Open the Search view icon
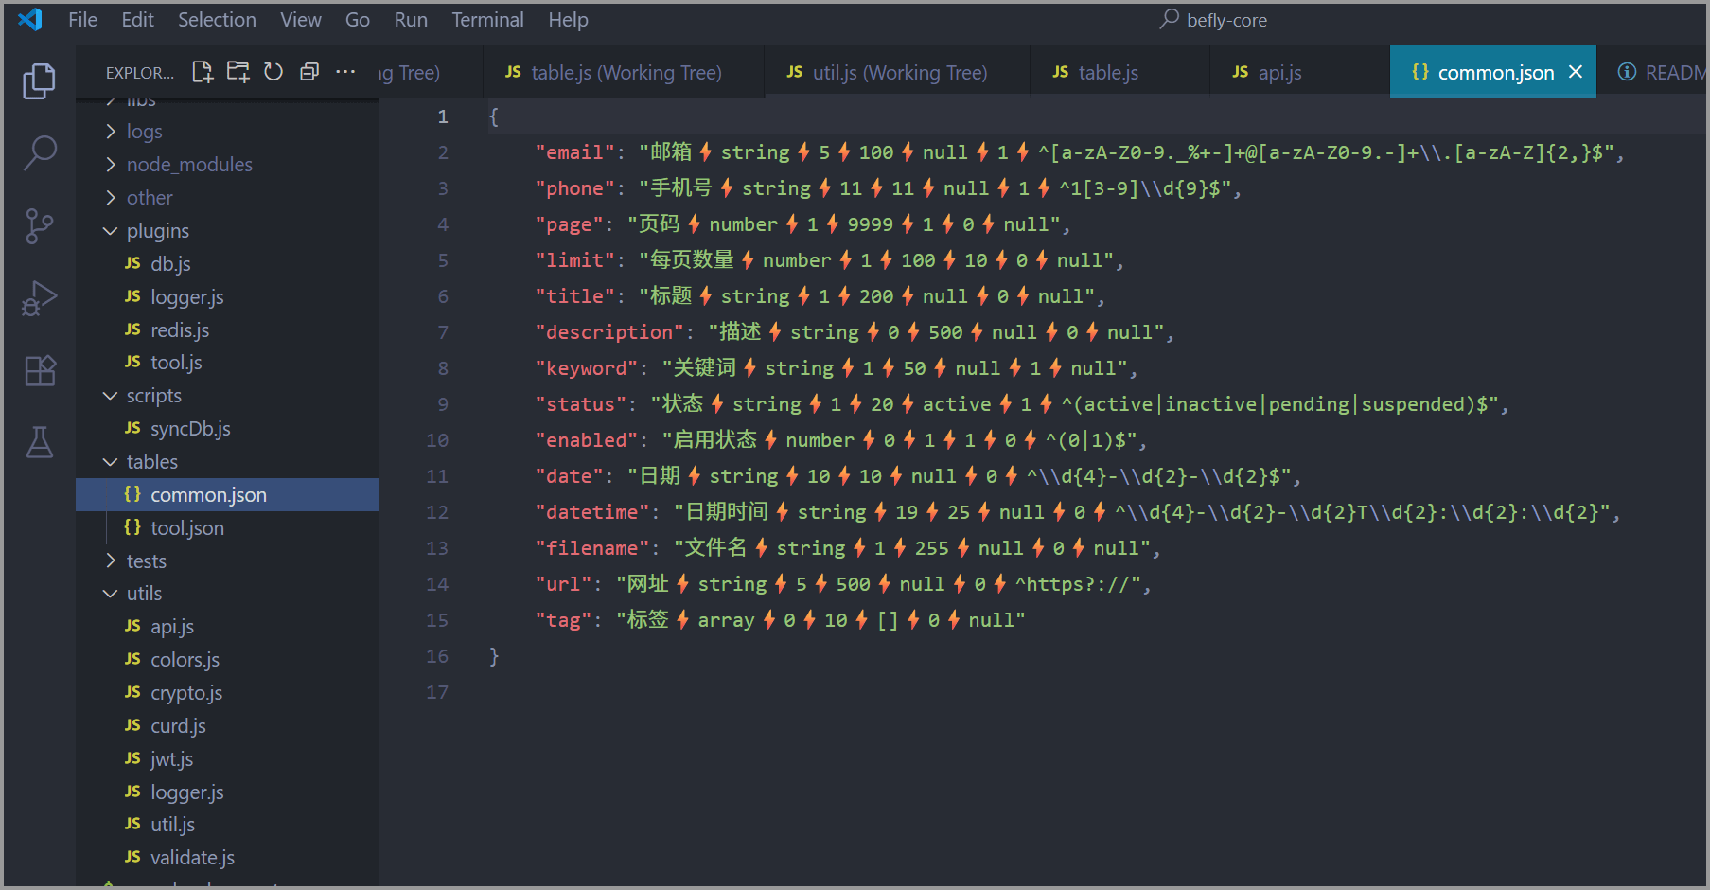The image size is (1710, 890). point(39,152)
